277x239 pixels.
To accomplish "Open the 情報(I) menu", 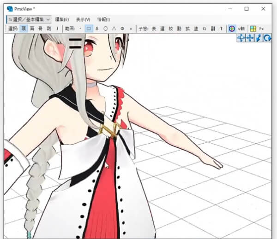I will coord(103,19).
